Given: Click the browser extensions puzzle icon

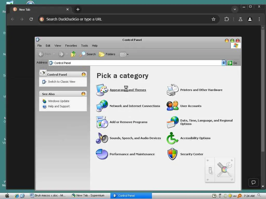Looking at the screenshot, I should pos(227,19).
